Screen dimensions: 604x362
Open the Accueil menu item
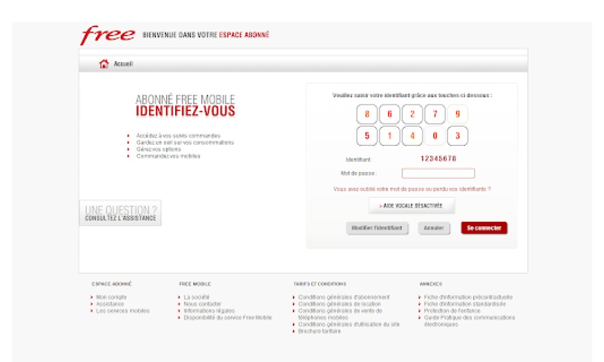(x=123, y=64)
